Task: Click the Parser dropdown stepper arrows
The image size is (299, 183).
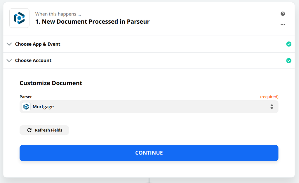Action: [272, 107]
